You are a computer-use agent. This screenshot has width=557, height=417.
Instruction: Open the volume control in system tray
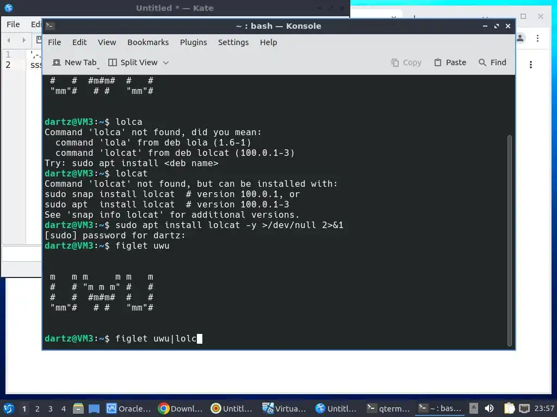489,408
